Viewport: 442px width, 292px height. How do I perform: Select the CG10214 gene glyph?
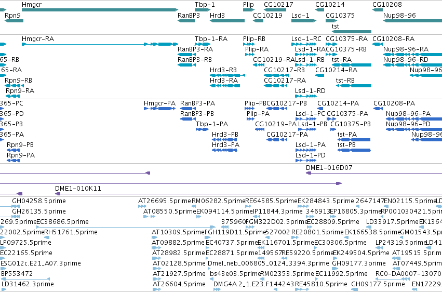[319, 10]
